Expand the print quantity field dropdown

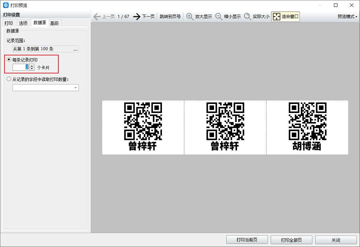point(75,88)
